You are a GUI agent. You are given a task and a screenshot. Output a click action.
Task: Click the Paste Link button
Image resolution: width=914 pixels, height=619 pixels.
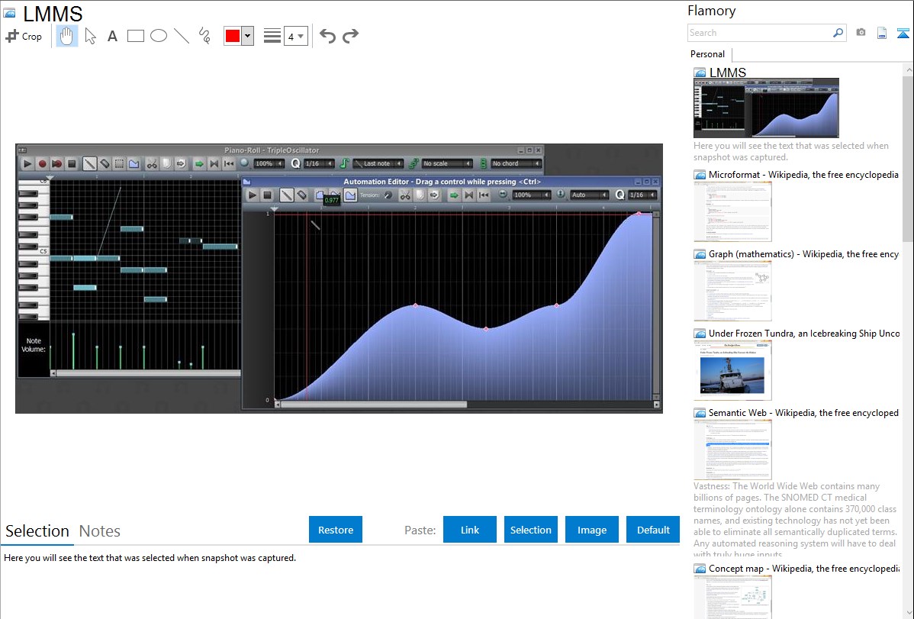[470, 530]
